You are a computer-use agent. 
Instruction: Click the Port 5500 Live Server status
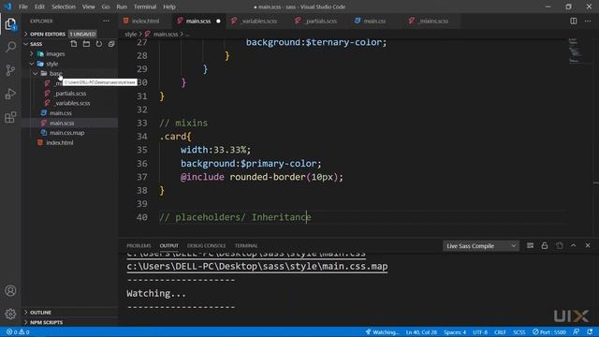549,332
